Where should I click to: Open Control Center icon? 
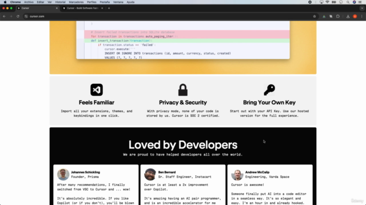pos(360,2)
